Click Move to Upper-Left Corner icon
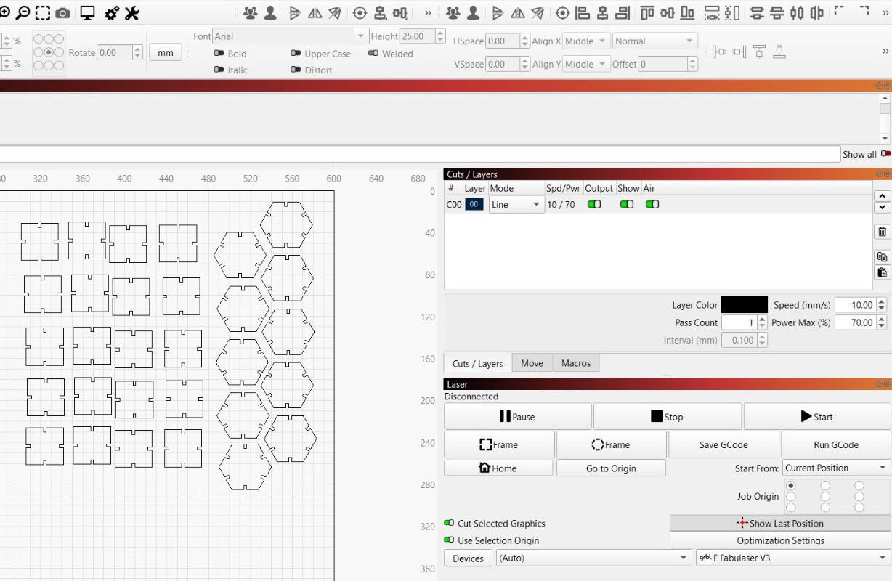The image size is (892, 581). 840,10
